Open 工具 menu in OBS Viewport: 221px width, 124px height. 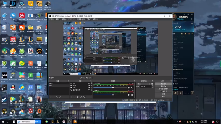pos(89,19)
